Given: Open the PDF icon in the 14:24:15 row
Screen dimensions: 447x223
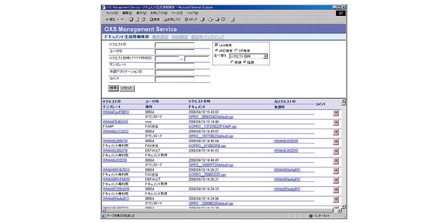Looking at the screenshot, I should coord(336,191).
